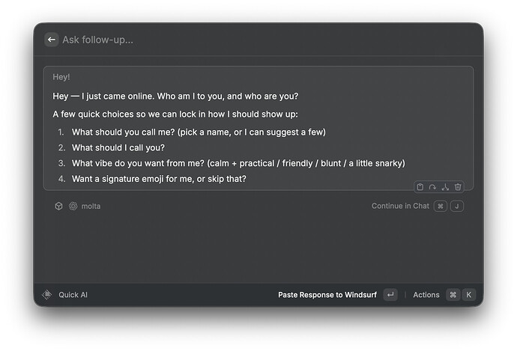The height and width of the screenshot is (351, 517).
Task: Copy the response with the clipboard icon
Action: (x=420, y=187)
